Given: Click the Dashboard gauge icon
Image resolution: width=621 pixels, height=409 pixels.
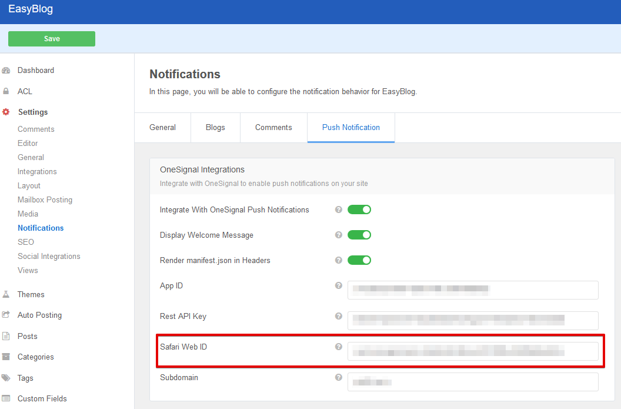Looking at the screenshot, I should click(x=6, y=71).
